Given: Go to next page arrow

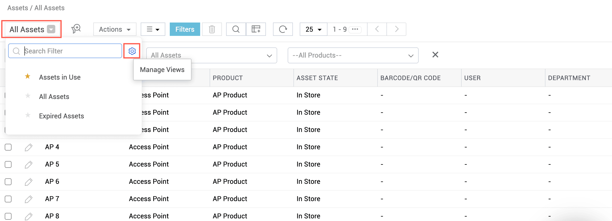Looking at the screenshot, I should point(397,29).
